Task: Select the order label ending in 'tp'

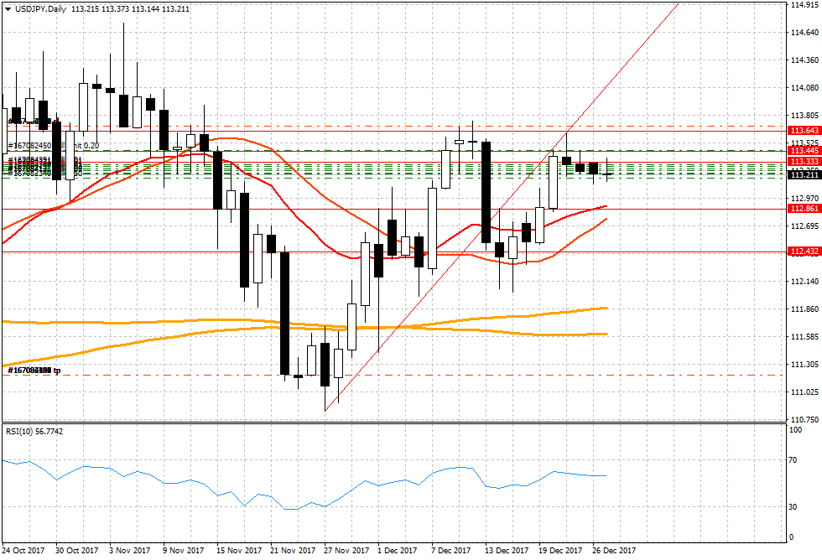Action: [x=34, y=371]
